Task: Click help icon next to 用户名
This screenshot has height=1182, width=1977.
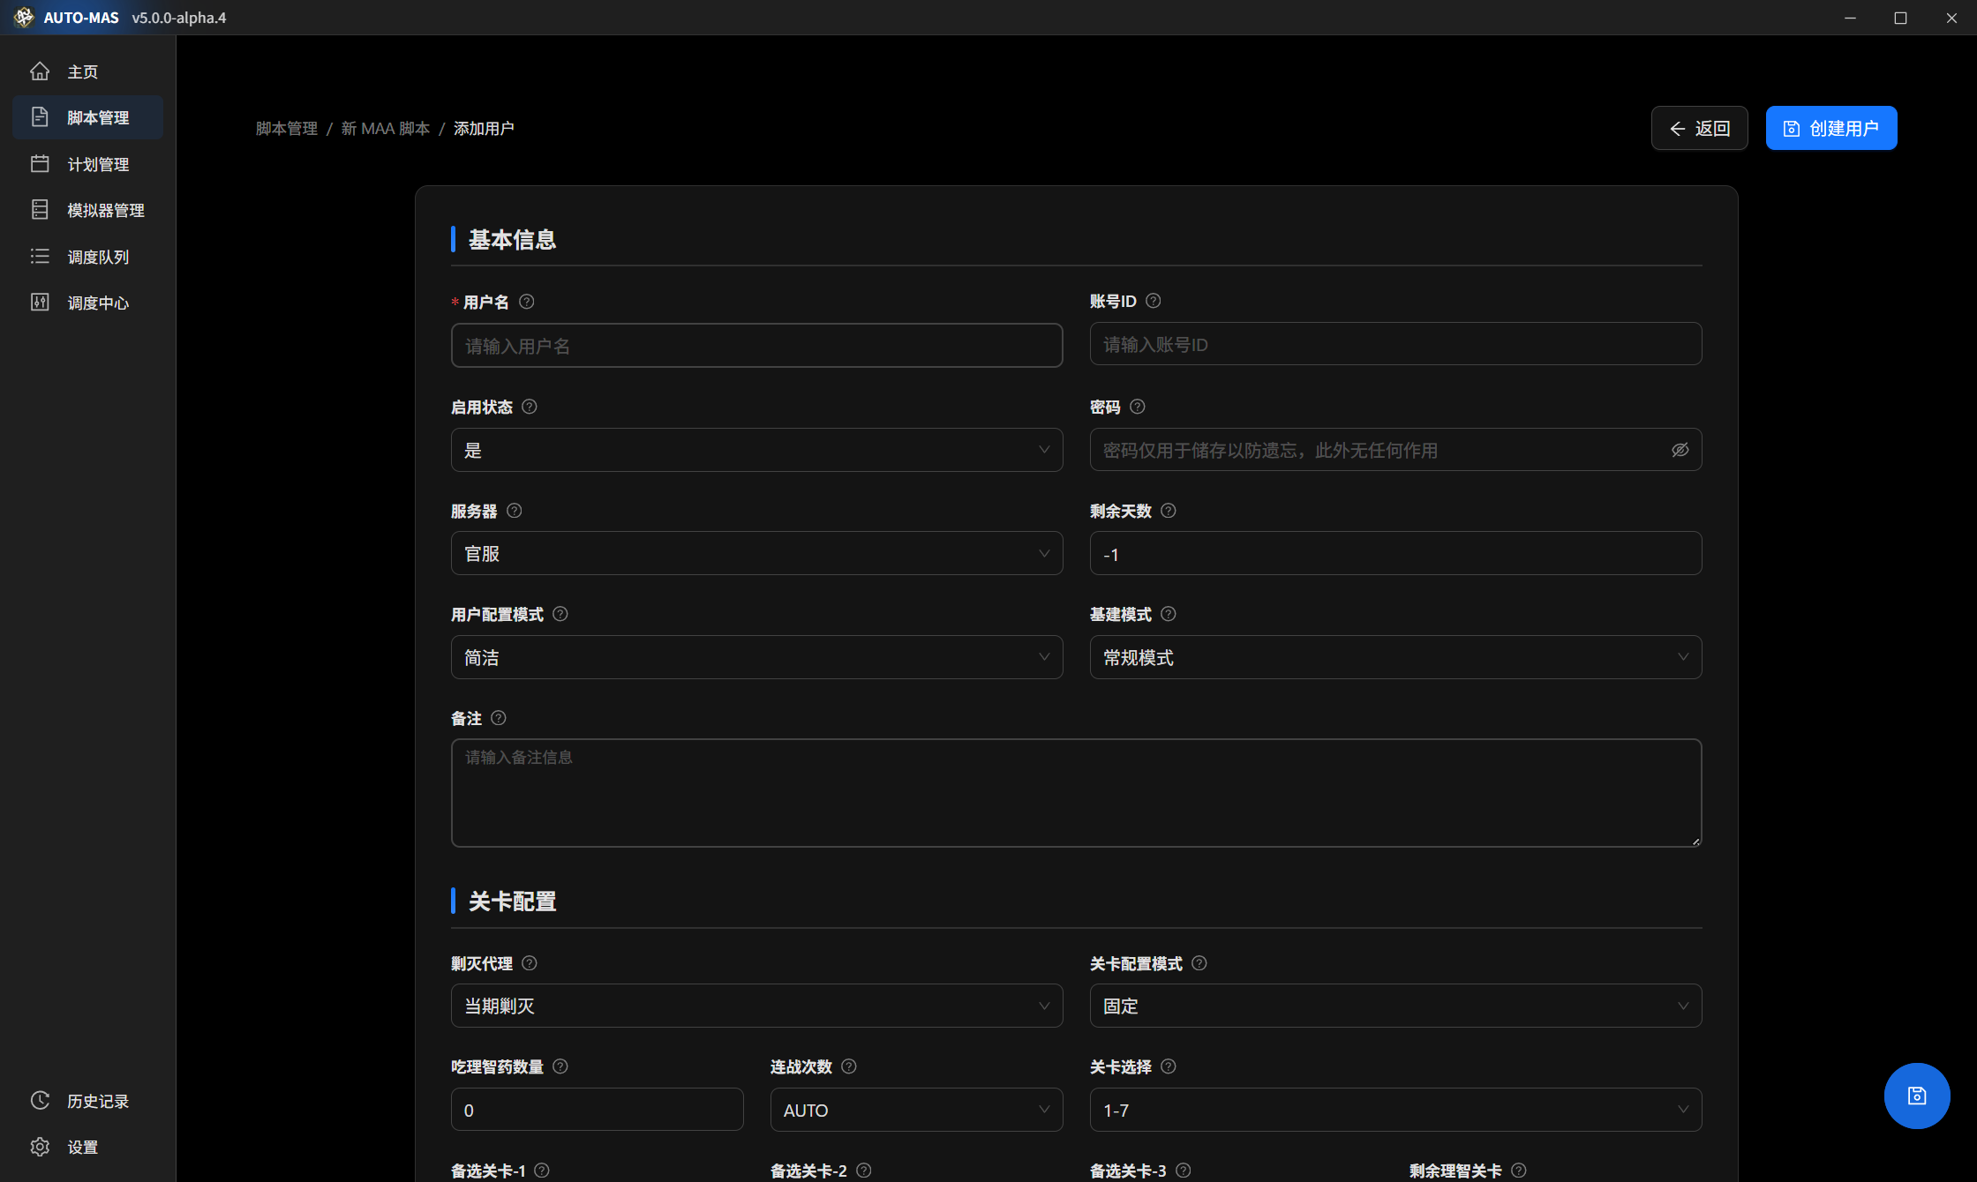Action: [527, 302]
